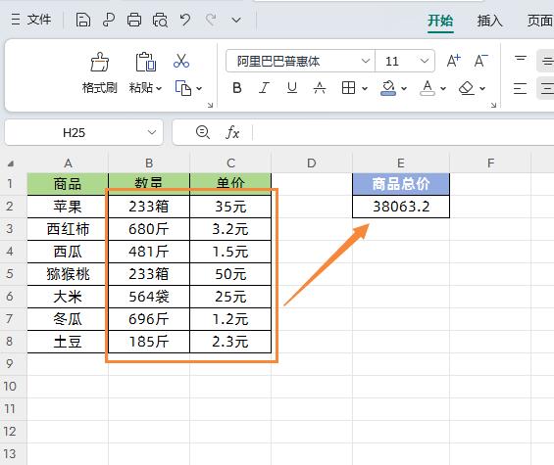Screen dimensions: 554x465
Task: Select cell E2 showing 38063.2
Action: pos(401,207)
